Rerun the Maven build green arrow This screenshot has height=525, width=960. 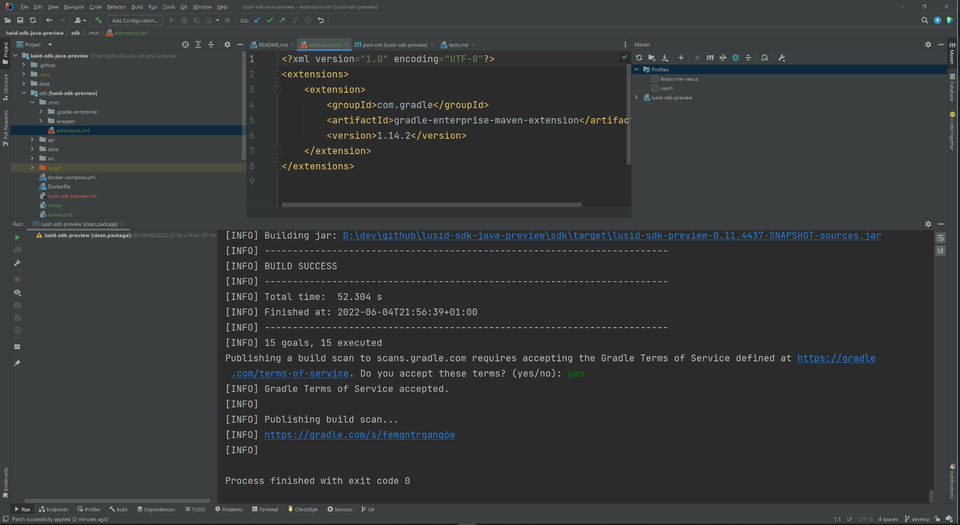coord(17,237)
